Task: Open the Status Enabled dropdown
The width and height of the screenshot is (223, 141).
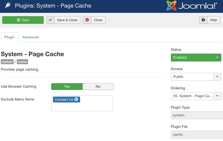Action: [196, 58]
